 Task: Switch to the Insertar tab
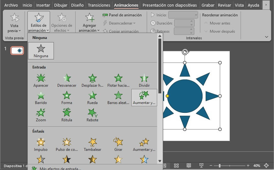click(x=43, y=5)
